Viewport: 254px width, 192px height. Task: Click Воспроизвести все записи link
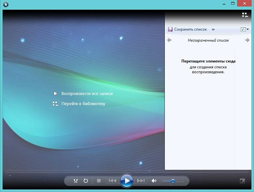87,94
